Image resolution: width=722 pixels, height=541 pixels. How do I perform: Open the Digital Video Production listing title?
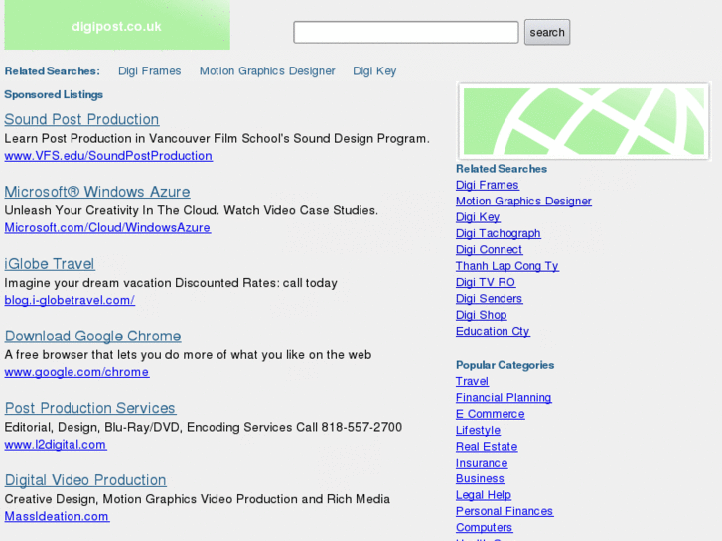[x=85, y=480]
